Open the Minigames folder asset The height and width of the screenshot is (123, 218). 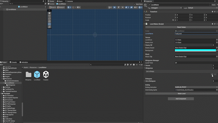point(28,76)
